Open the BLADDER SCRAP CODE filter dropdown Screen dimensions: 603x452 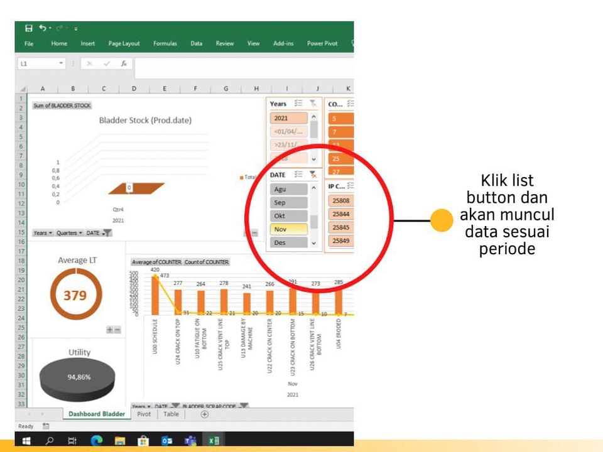click(242, 406)
